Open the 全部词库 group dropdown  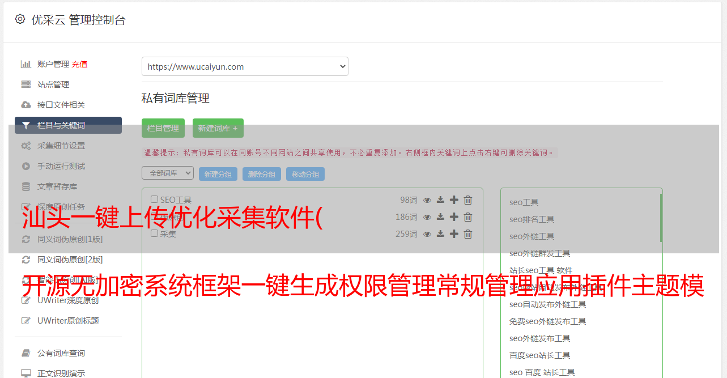click(168, 173)
